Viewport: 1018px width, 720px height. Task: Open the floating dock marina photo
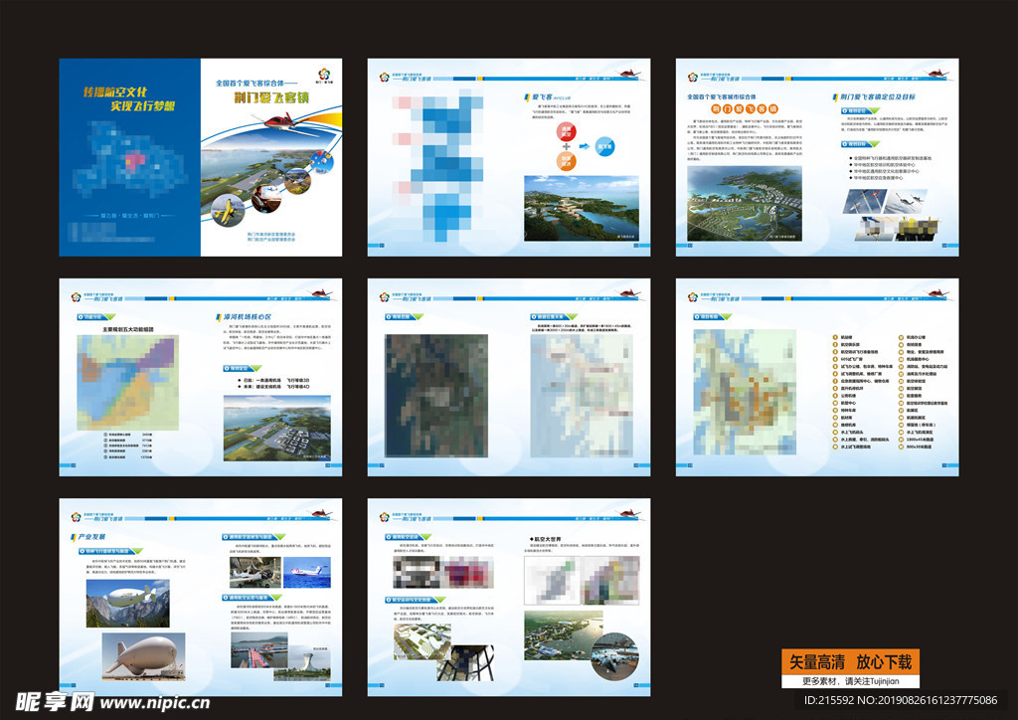tap(259, 650)
